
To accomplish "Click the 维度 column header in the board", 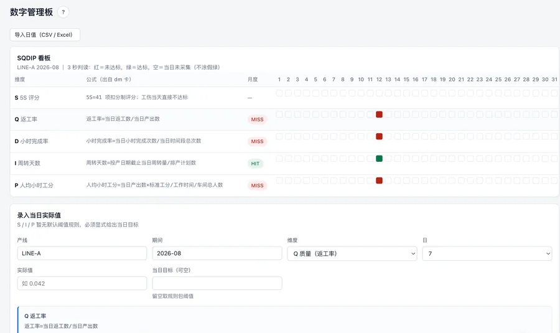I will [20, 79].
